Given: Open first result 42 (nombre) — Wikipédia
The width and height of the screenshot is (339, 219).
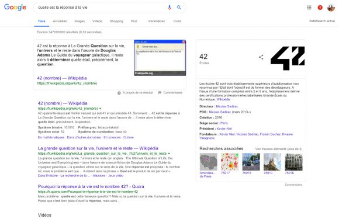Looking at the screenshot, I should pos(63,103).
